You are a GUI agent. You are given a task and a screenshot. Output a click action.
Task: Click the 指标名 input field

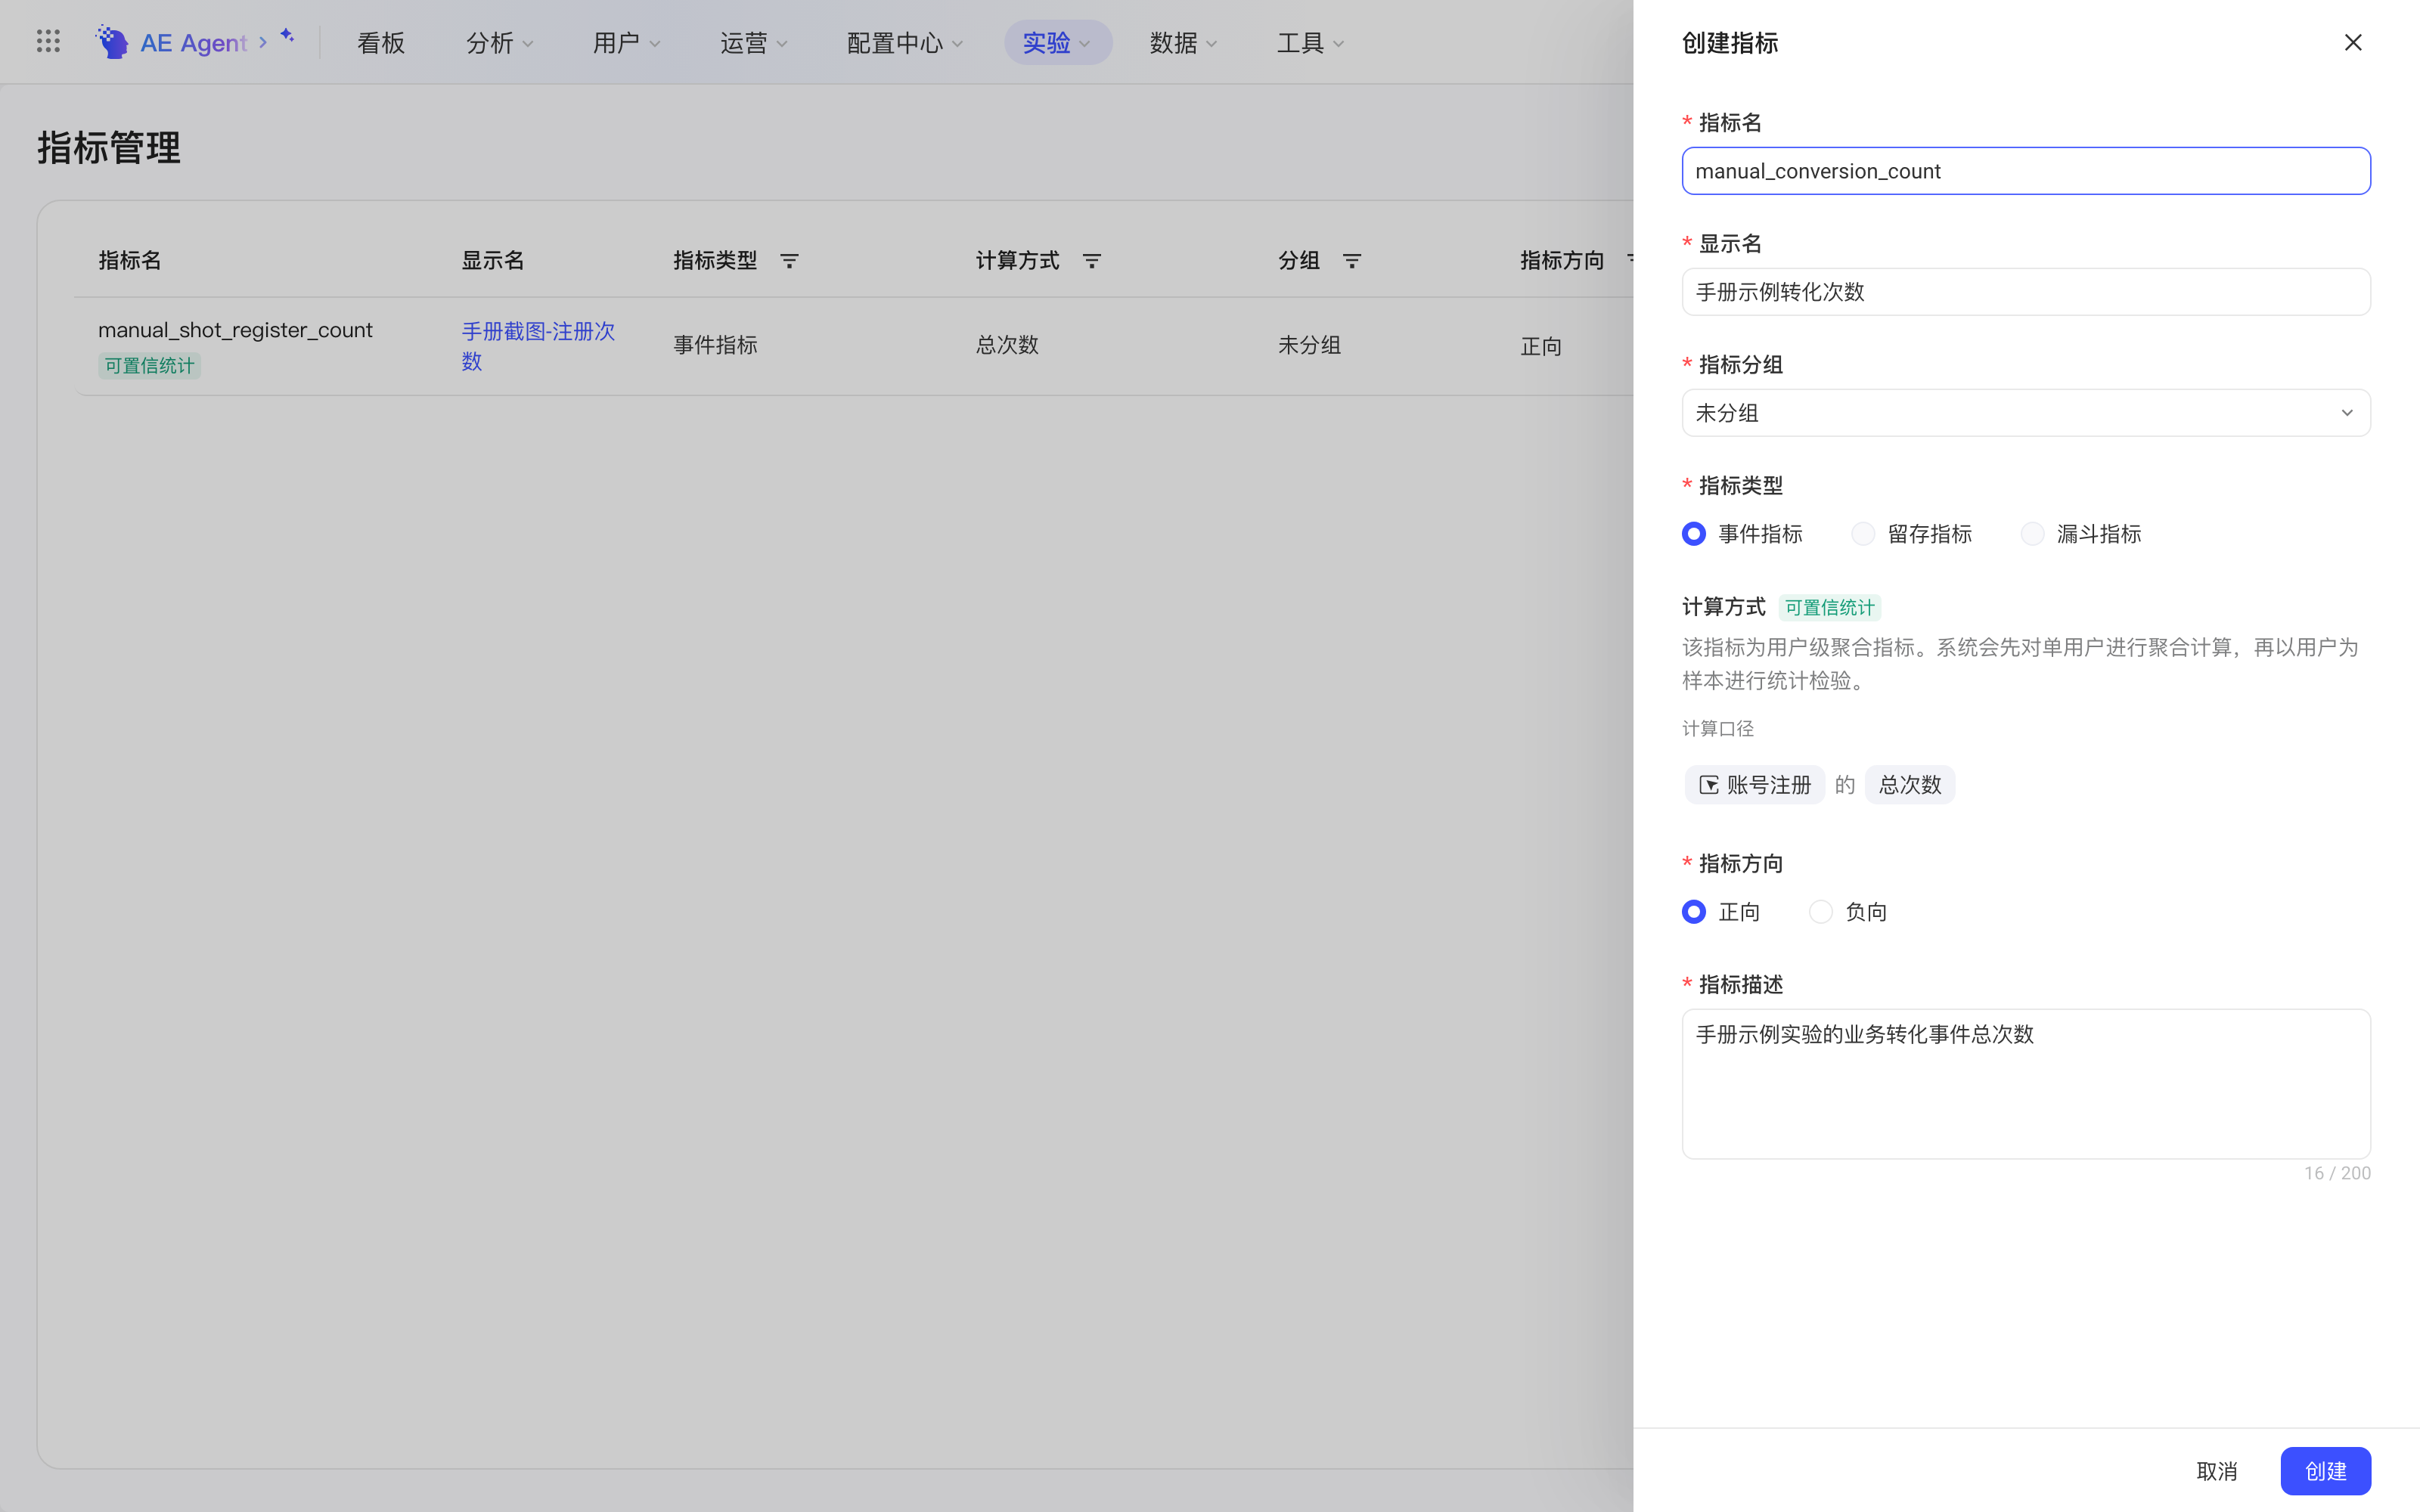click(2026, 171)
